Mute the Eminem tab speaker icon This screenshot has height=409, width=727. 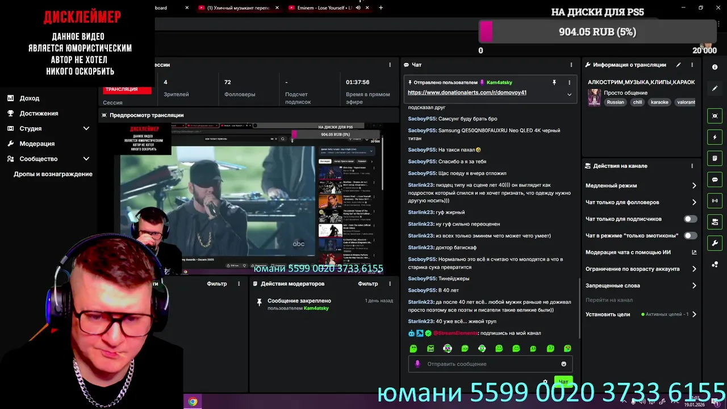point(358,8)
